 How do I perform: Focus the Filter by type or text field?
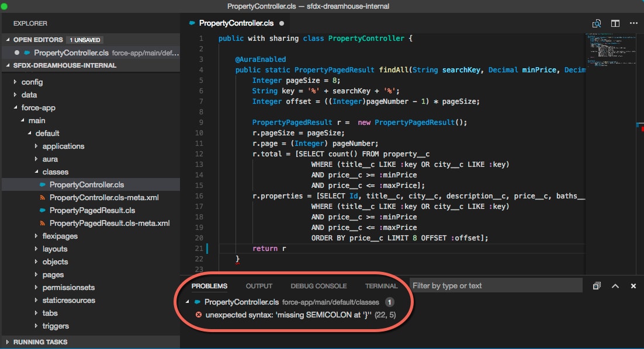tap(496, 285)
